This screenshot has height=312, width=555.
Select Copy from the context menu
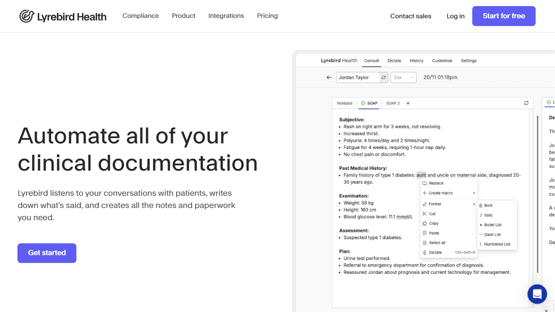pyautogui.click(x=449, y=223)
